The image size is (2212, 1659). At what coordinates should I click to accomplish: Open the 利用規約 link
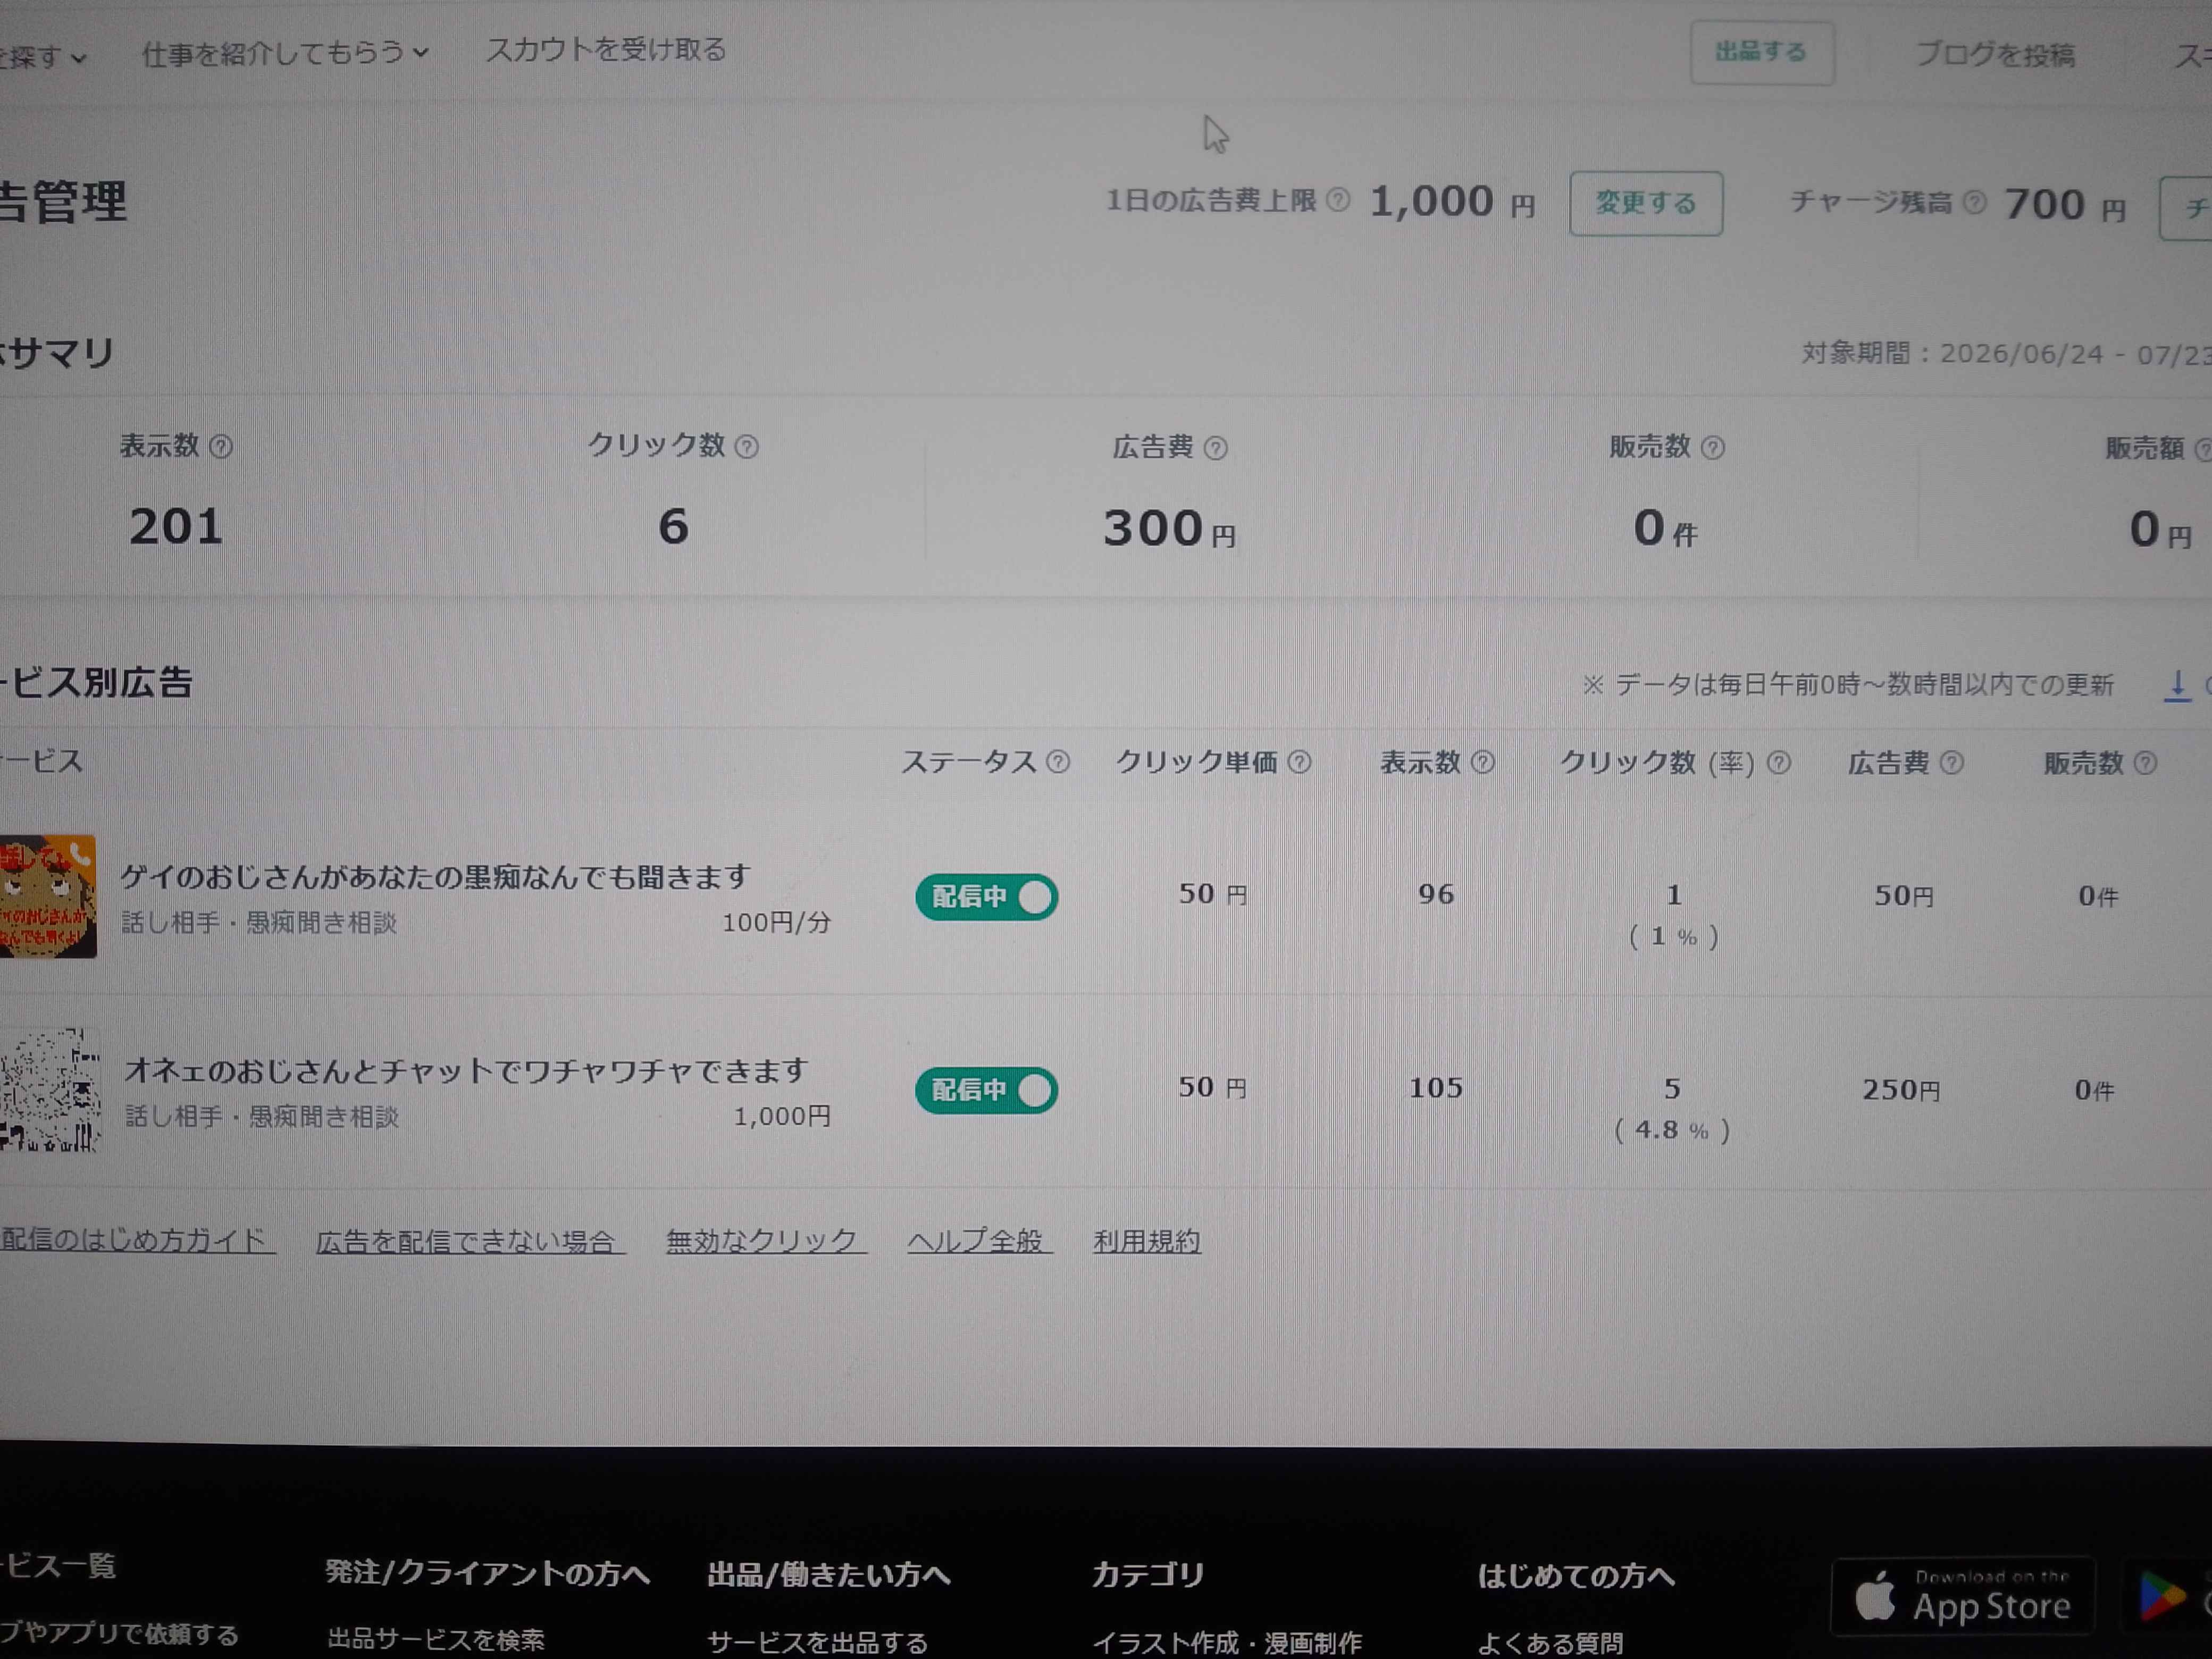pos(1146,1241)
